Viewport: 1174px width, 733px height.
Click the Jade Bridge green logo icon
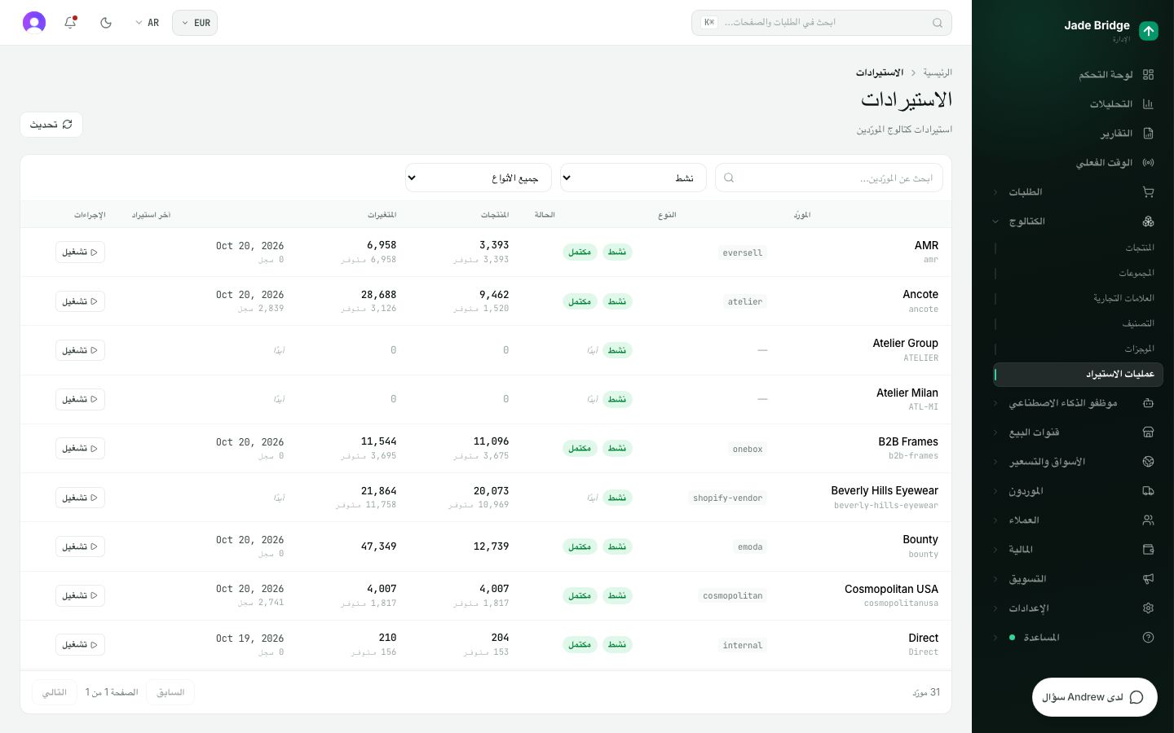(x=1149, y=31)
